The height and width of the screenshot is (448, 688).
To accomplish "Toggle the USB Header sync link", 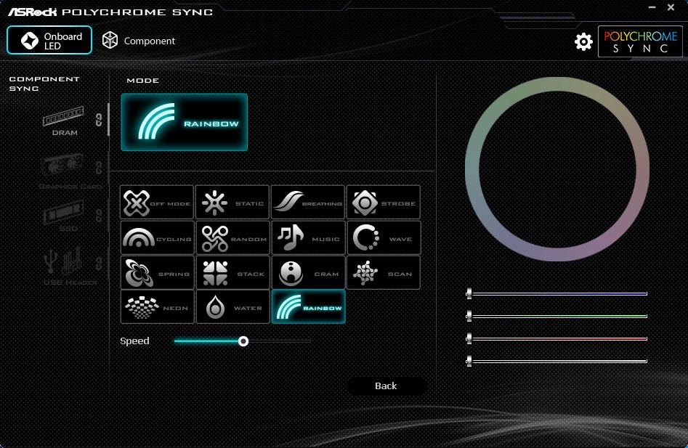I will tap(99, 263).
